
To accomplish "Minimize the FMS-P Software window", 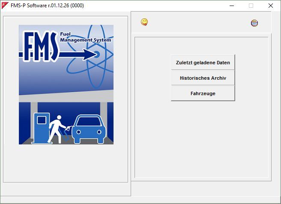I will [232, 6].
